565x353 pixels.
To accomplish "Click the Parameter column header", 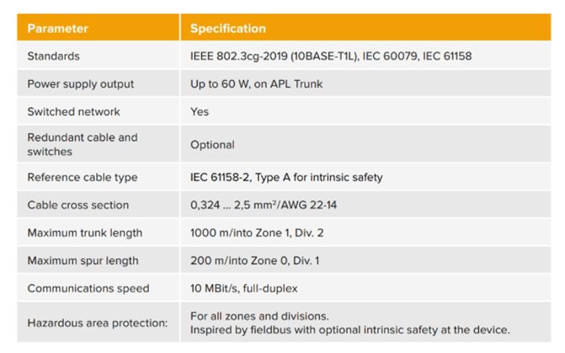I will pos(57,29).
